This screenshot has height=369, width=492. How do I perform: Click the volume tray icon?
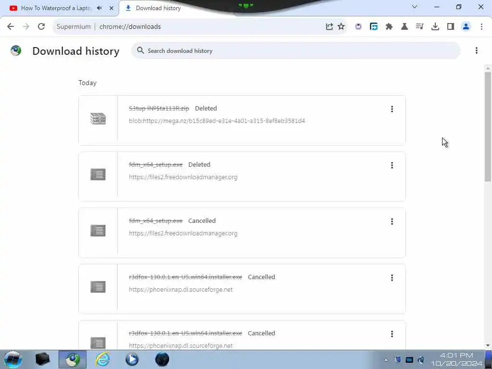point(421,360)
